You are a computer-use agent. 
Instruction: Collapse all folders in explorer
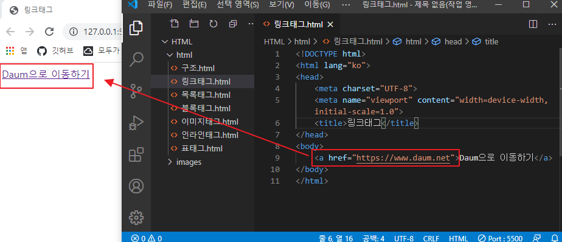(x=233, y=24)
